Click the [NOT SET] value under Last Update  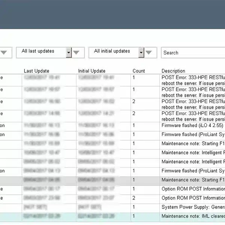(31, 207)
